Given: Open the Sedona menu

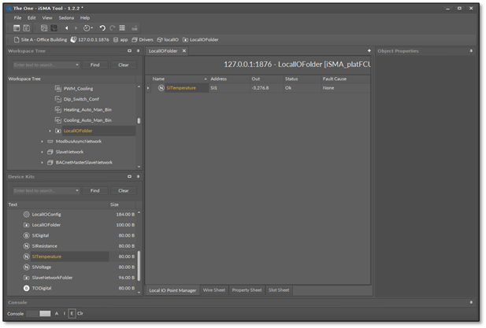Looking at the screenshot, I should pos(66,17).
